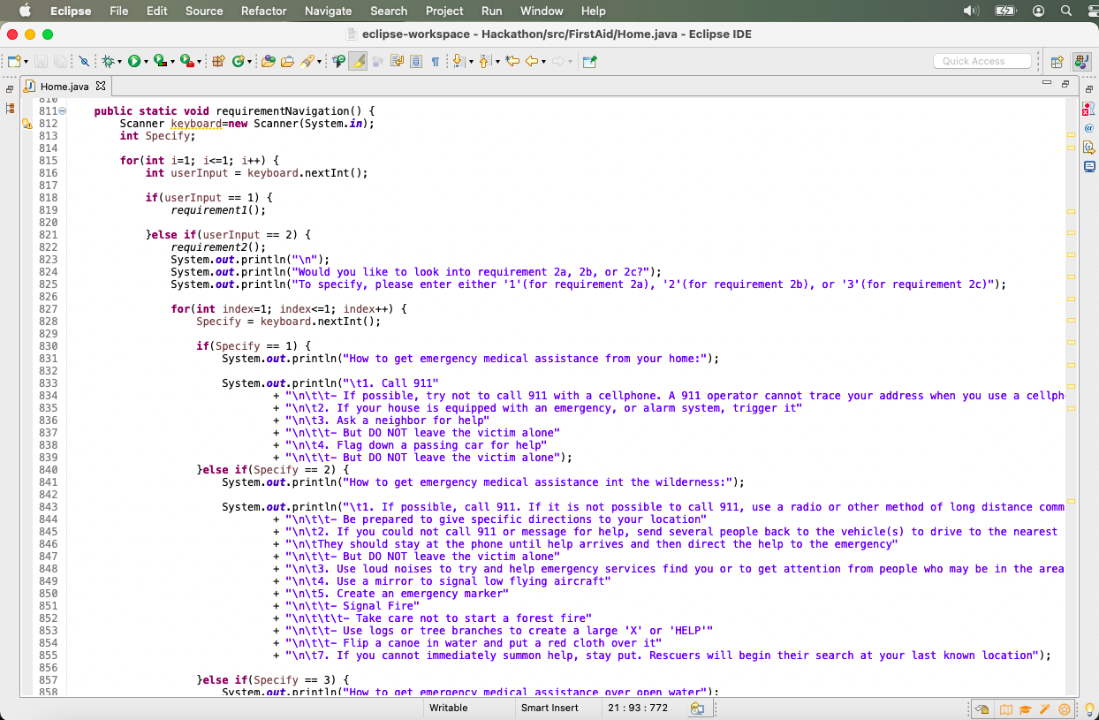Click the status bar show-view icon
The height and width of the screenshot is (720, 1099).
tap(699, 708)
